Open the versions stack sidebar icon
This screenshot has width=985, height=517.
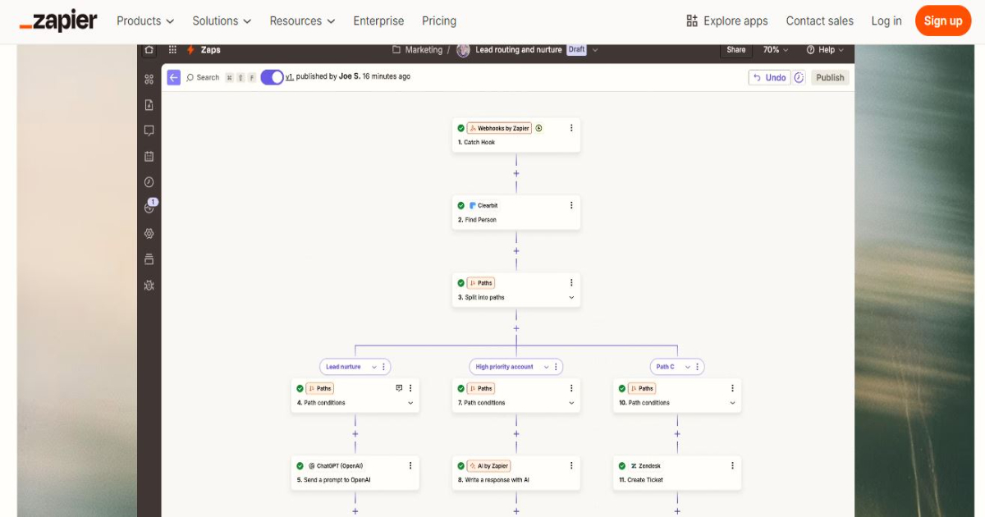149,259
